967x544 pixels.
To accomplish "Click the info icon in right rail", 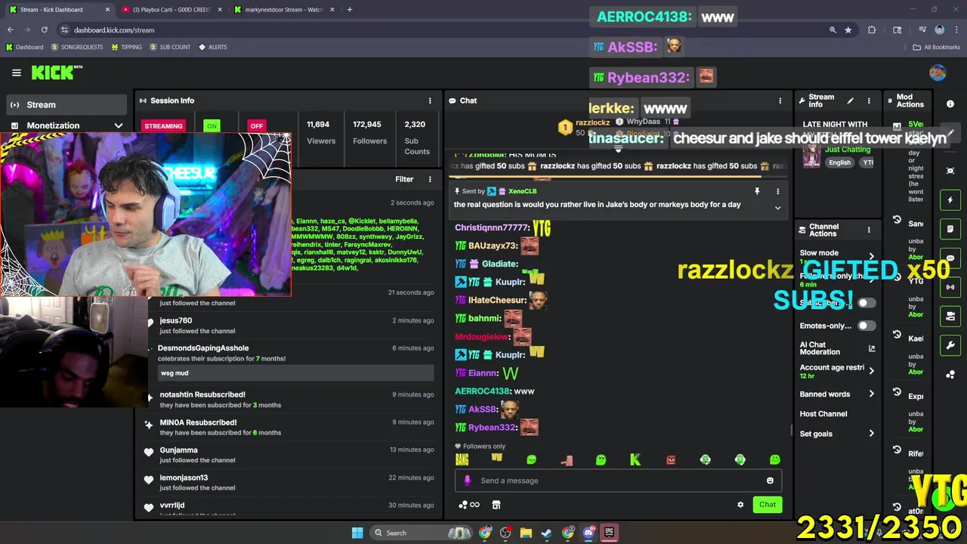I will [950, 104].
